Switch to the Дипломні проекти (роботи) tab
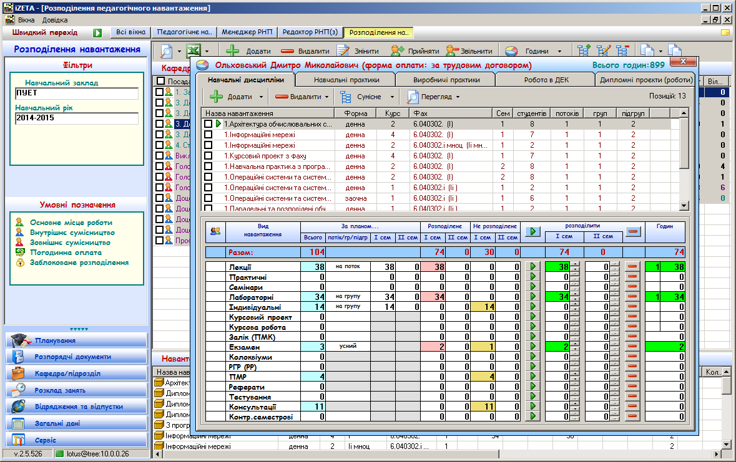 (646, 80)
